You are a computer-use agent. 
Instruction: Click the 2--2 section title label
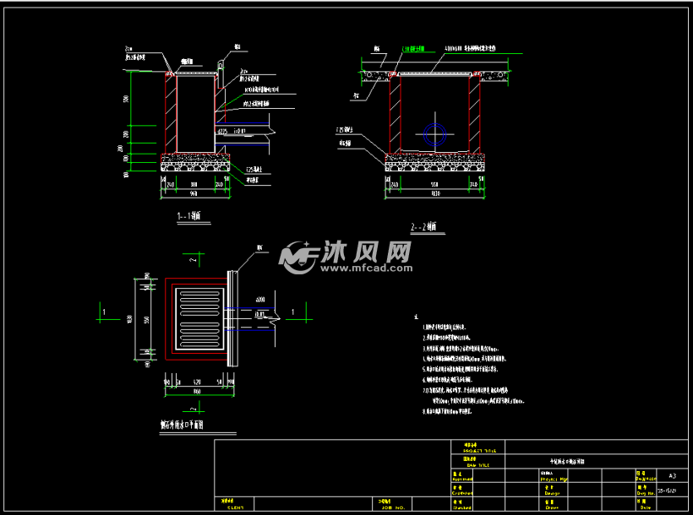(x=423, y=226)
